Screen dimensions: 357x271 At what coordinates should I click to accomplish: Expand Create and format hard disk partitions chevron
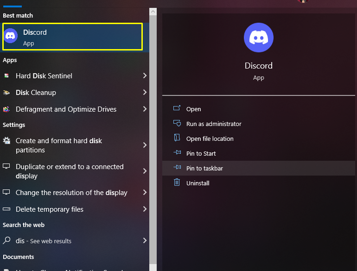coord(145,145)
